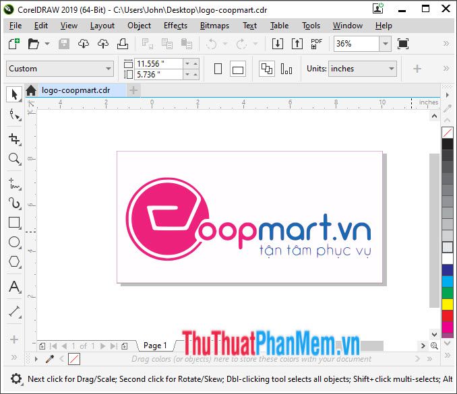
Task: Pick the red palette swatch
Action: (448, 316)
